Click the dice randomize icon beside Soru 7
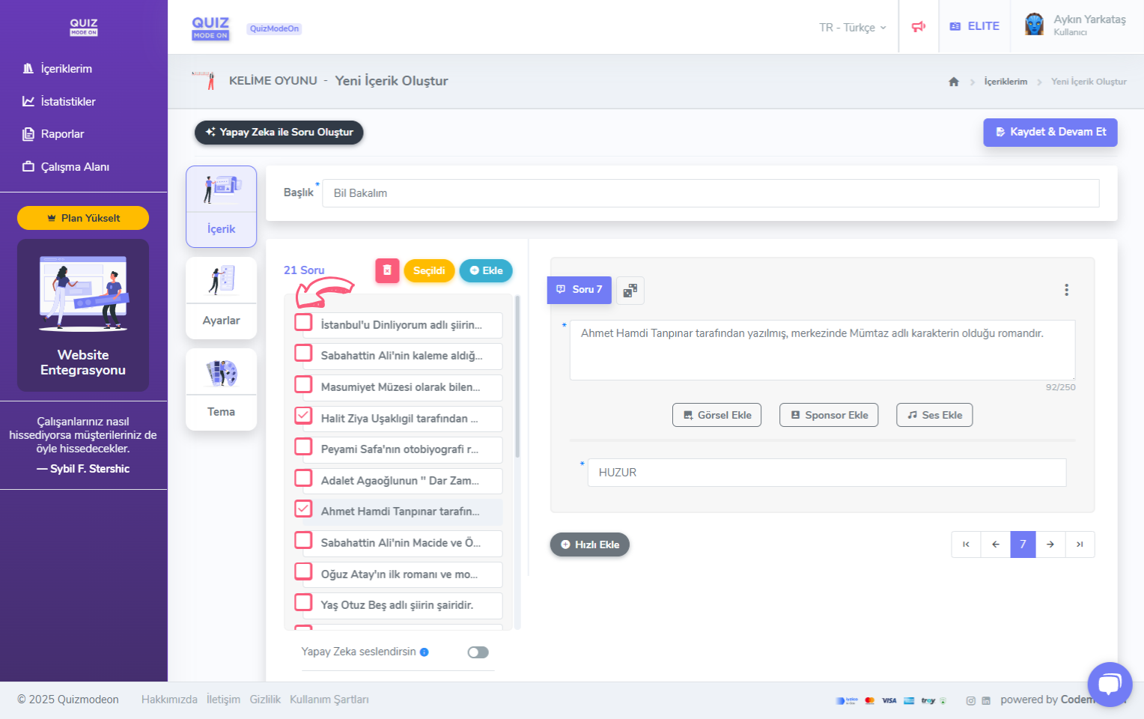This screenshot has width=1144, height=719. pos(630,290)
